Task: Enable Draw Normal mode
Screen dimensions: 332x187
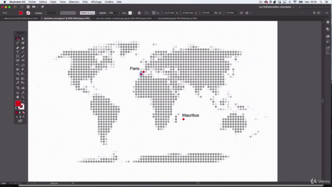Action: pyautogui.click(x=17, y=117)
